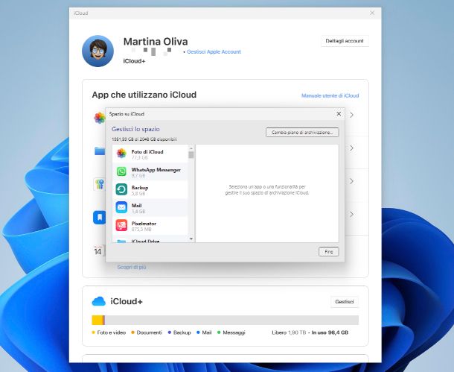Click the Foto di iCloud label
The height and width of the screenshot is (372, 454).
(147, 151)
